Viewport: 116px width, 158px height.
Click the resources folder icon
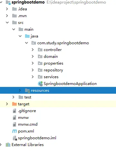pos(27,91)
